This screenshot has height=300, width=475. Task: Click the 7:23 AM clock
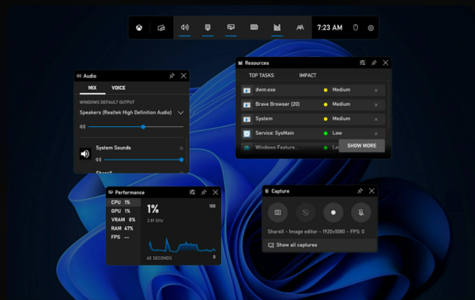pos(330,27)
